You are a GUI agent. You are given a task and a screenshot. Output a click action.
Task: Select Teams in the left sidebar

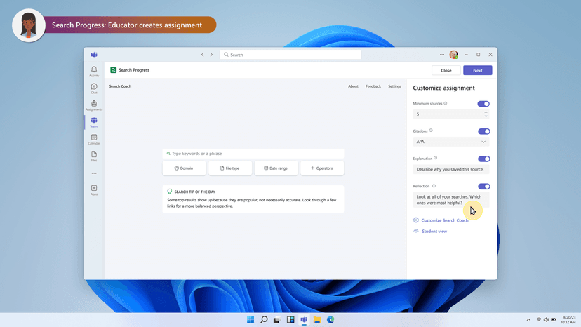point(94,122)
